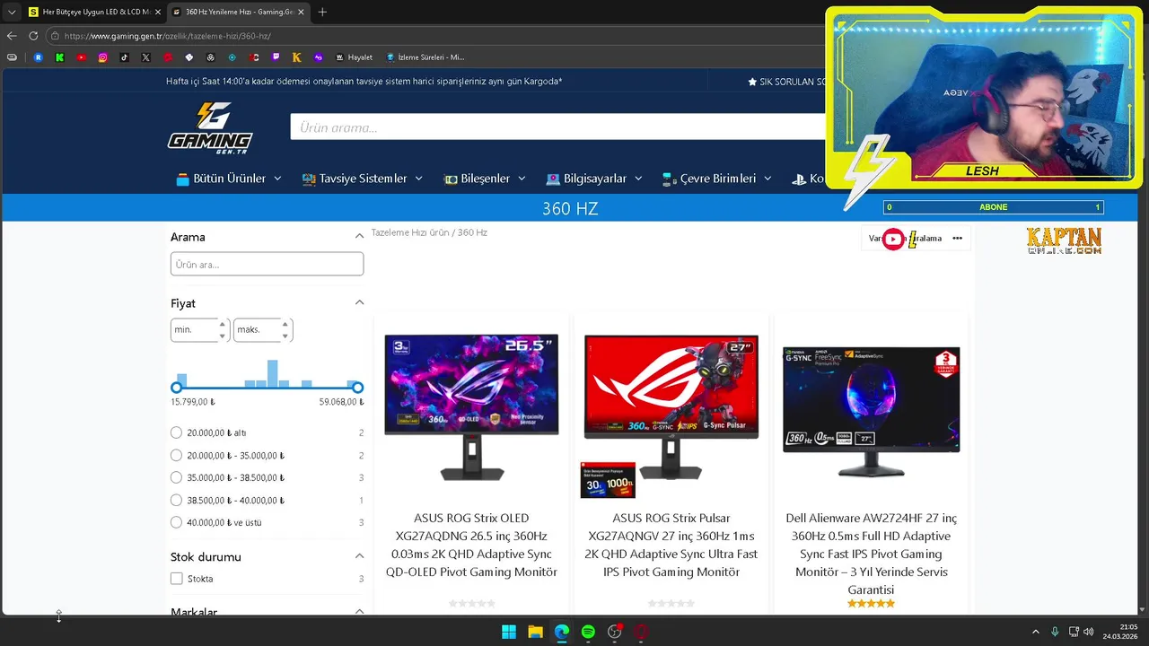
Task: Open the Hayalet bookmark
Action: click(x=354, y=57)
